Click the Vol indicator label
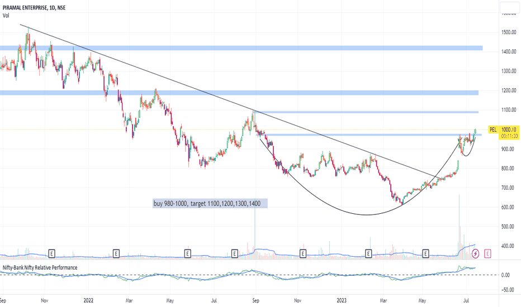Image resolution: width=521 pixels, height=307 pixels. [x=6, y=16]
